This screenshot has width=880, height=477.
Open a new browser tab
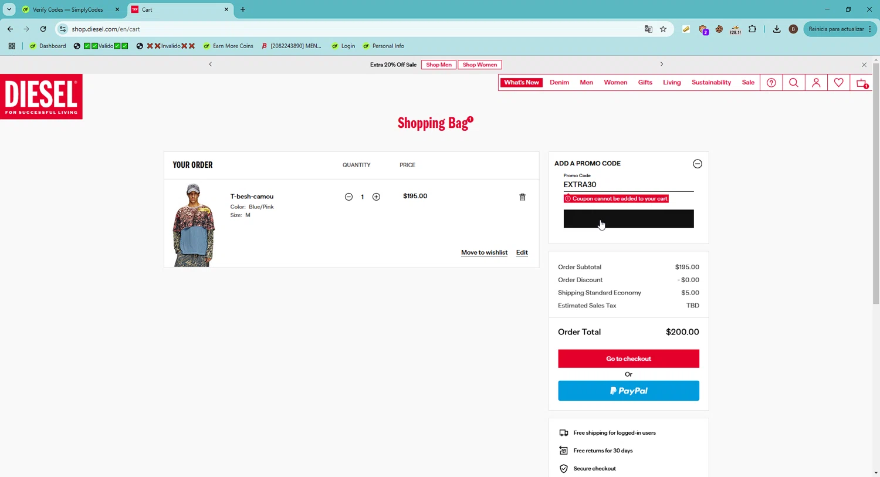(x=243, y=9)
